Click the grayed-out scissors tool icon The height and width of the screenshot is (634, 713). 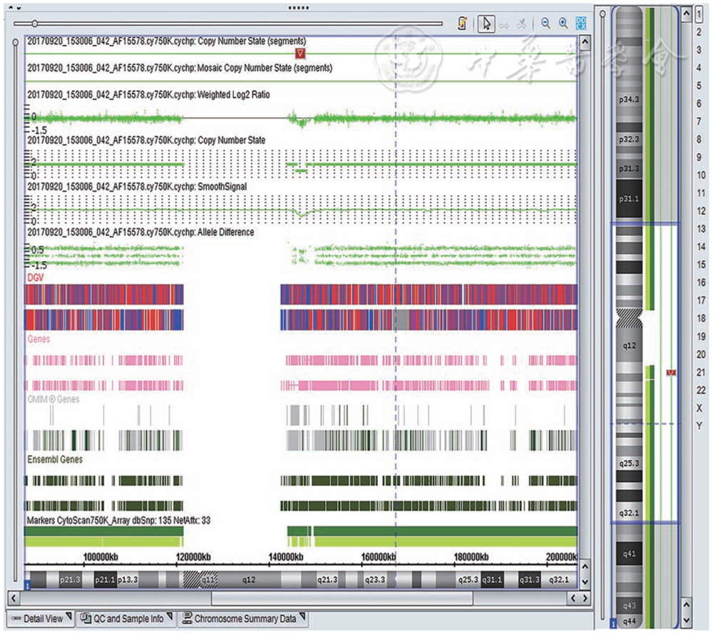523,24
